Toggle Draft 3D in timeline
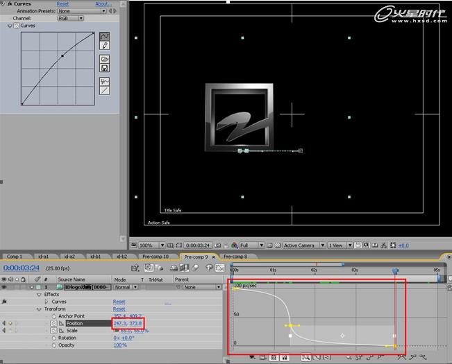 (159, 268)
